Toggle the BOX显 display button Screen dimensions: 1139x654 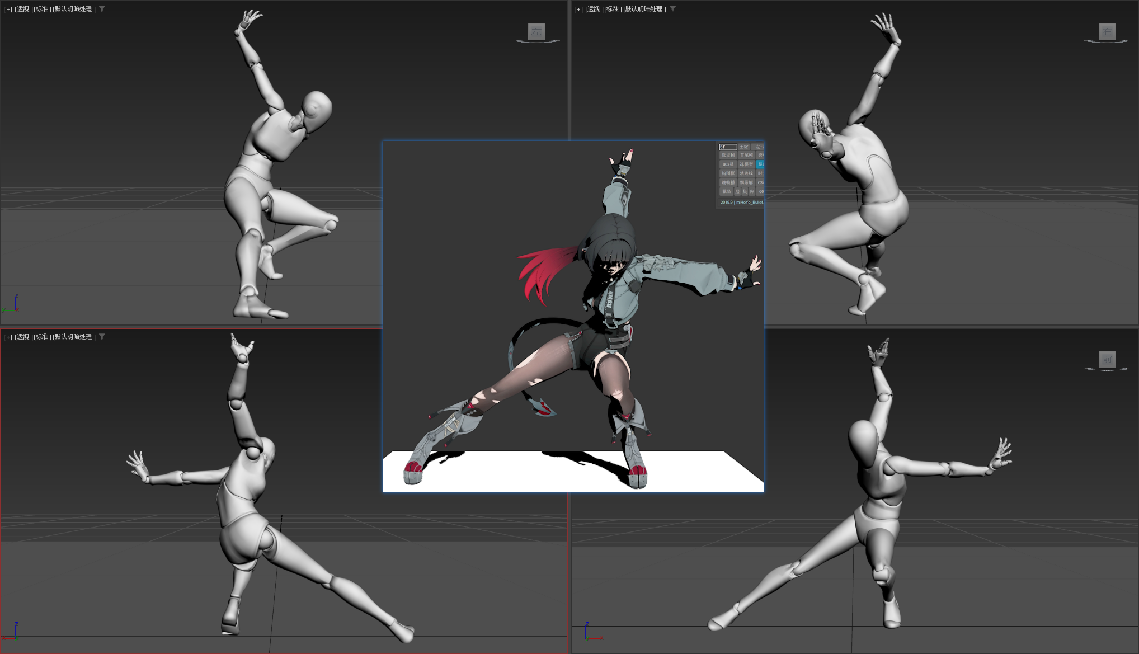click(728, 164)
